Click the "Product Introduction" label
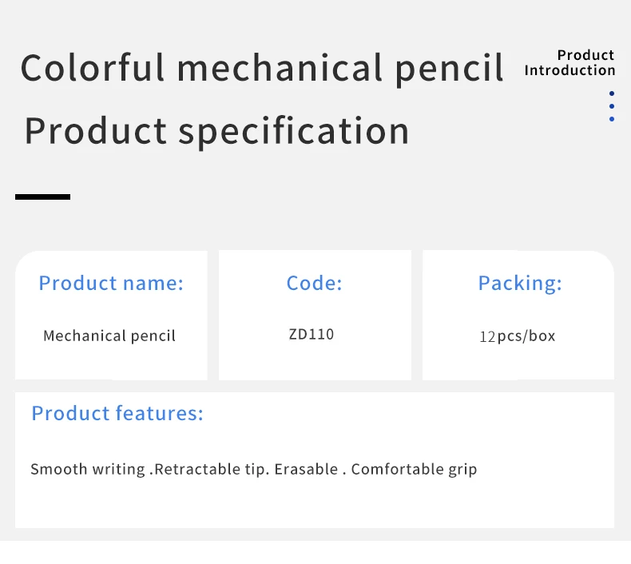This screenshot has height=564, width=631. [569, 62]
